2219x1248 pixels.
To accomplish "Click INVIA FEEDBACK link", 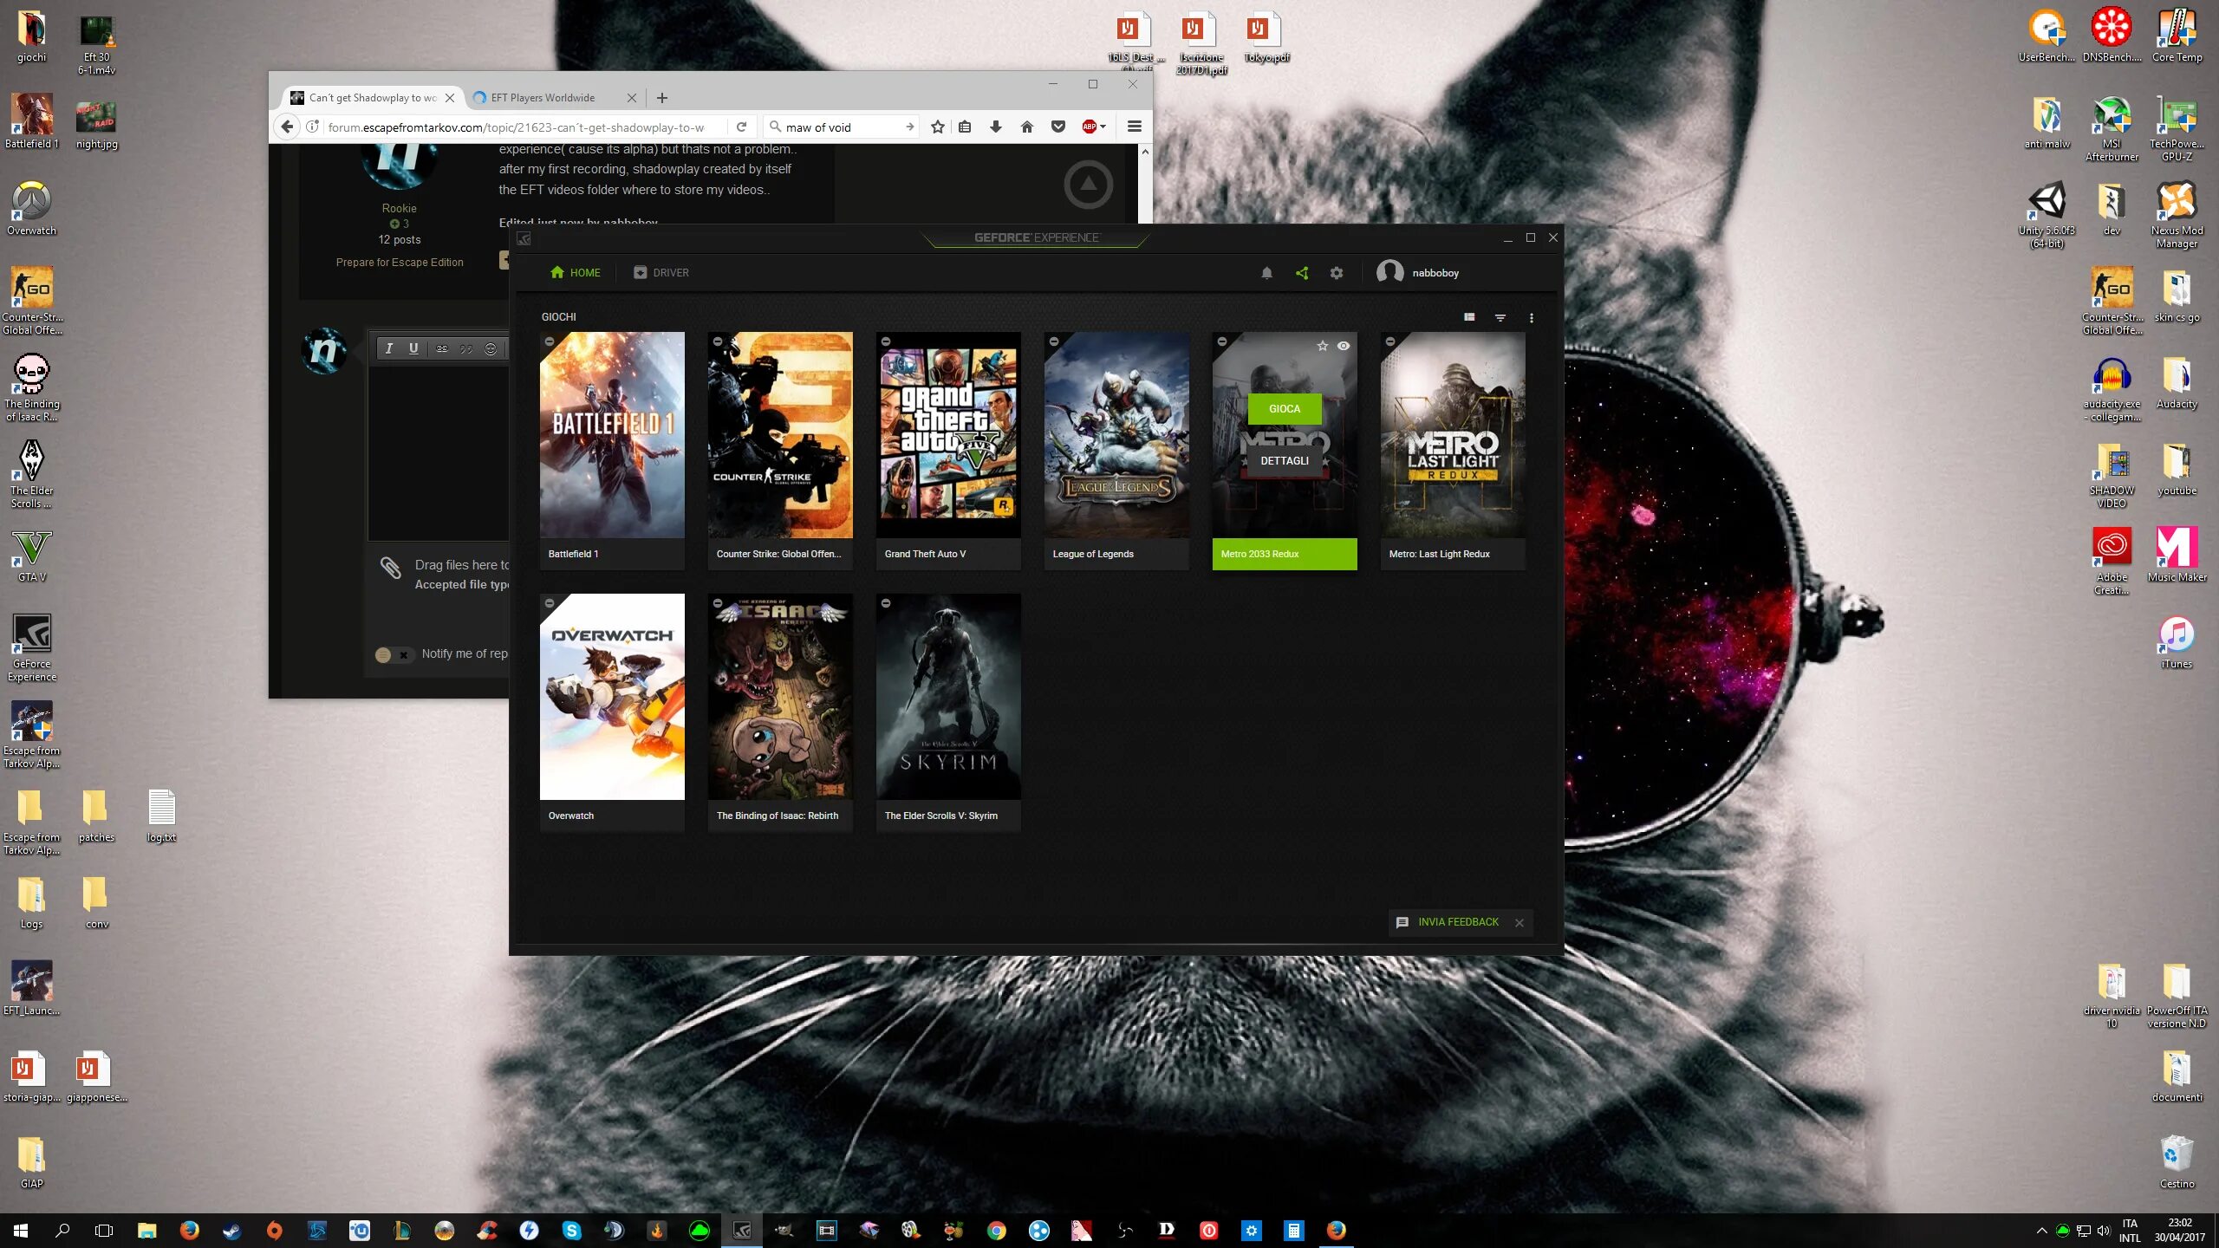I will pyautogui.click(x=1458, y=922).
